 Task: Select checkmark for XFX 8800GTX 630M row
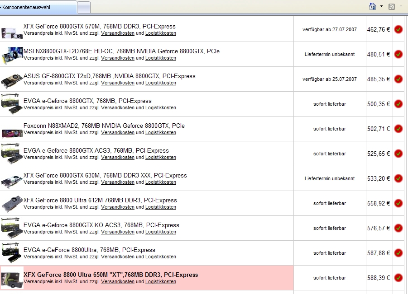(398, 178)
